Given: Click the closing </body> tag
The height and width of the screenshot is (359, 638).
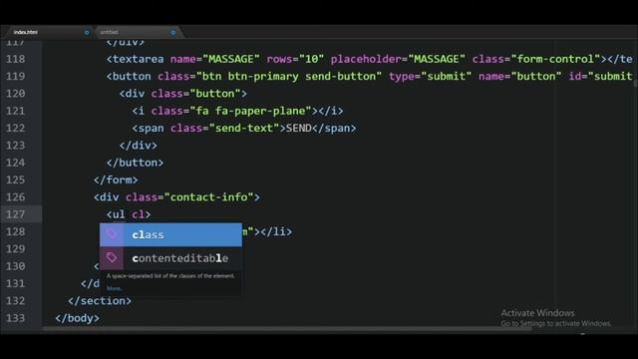Looking at the screenshot, I should (78, 318).
